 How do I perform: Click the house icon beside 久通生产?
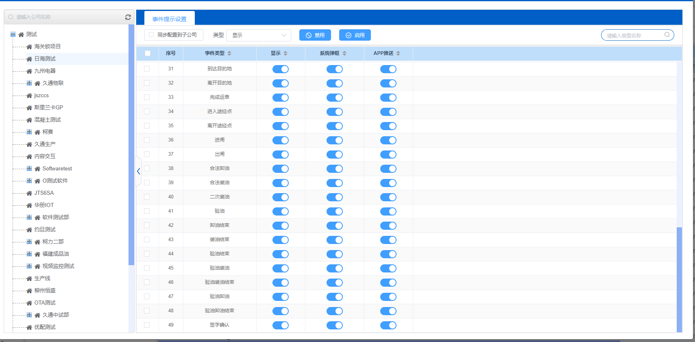29,144
